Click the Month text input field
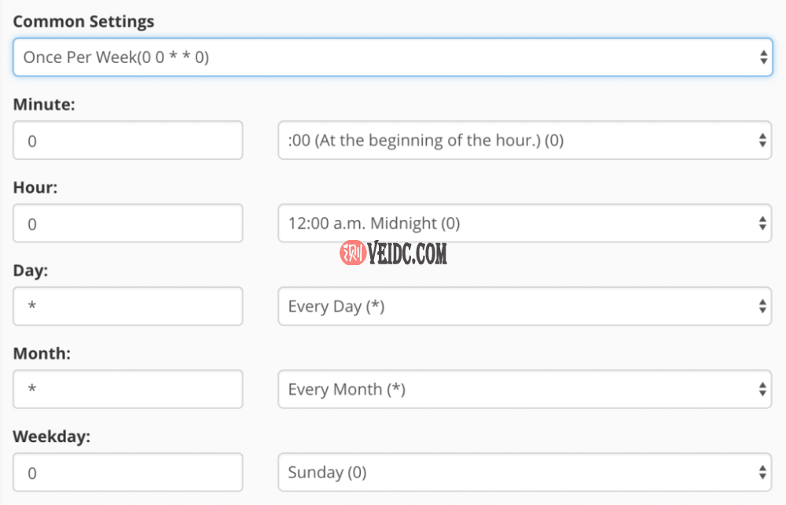 click(x=128, y=389)
